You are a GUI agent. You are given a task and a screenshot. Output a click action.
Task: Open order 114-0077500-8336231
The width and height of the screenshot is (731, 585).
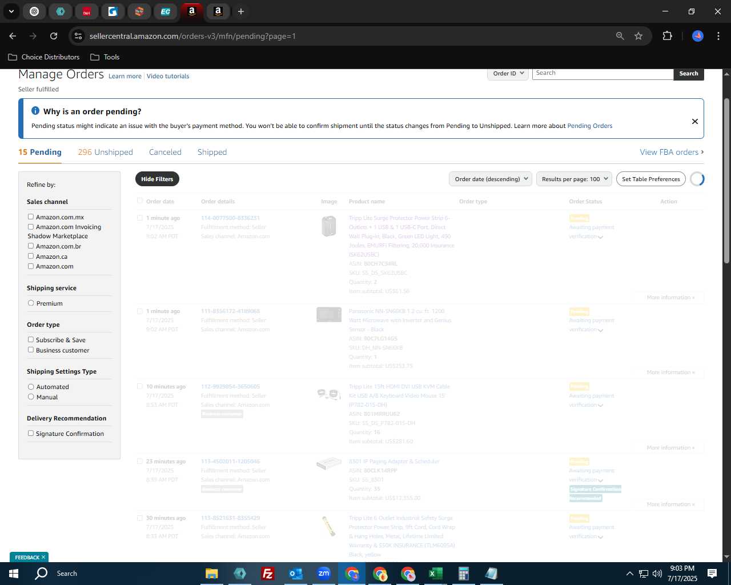click(230, 218)
